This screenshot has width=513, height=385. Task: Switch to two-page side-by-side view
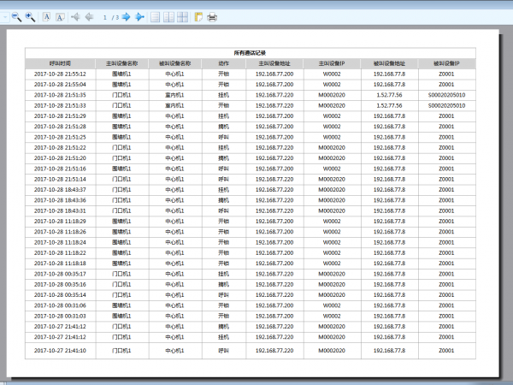pyautogui.click(x=169, y=16)
